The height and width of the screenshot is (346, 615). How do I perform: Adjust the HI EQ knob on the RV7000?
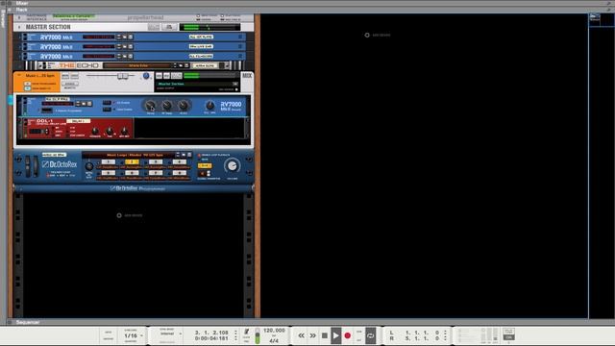[184, 105]
